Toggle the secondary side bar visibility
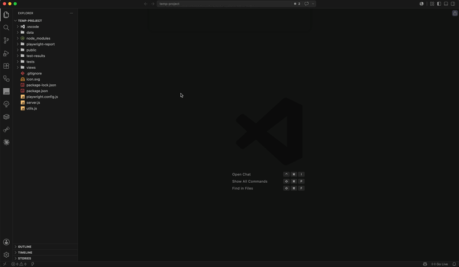Screen dimensions: 459x267 coord(453,4)
